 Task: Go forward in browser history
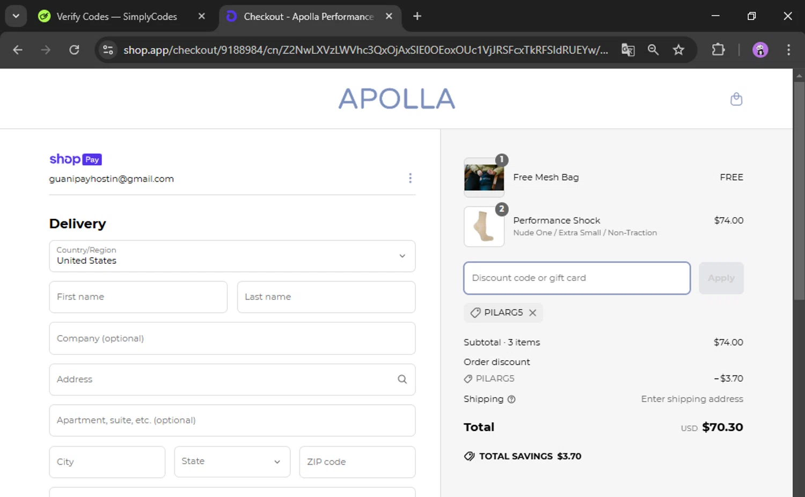46,50
